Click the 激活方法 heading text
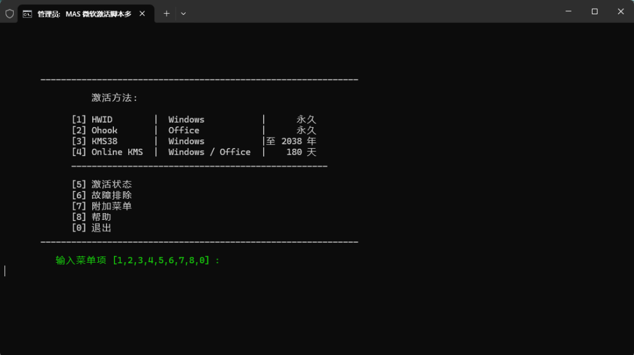This screenshot has width=634, height=355. (x=115, y=98)
